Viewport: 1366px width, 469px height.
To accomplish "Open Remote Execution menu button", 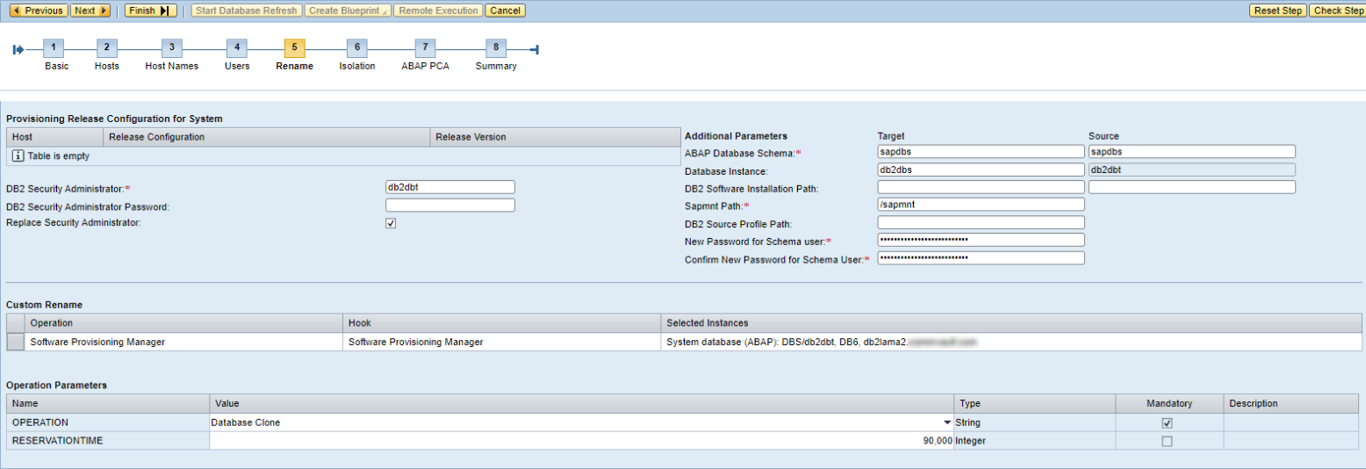I will click(x=439, y=11).
